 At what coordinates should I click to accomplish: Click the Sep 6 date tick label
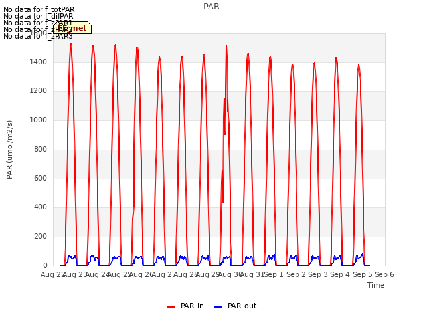(384, 274)
